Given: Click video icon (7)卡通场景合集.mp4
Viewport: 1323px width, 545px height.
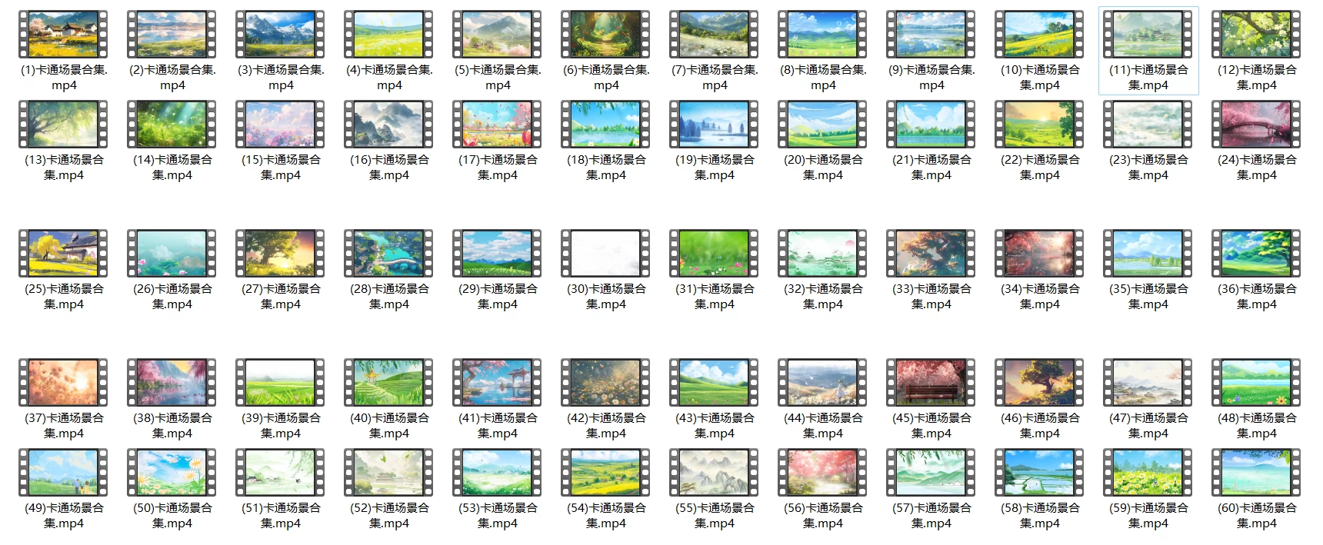Looking at the screenshot, I should tap(715, 34).
